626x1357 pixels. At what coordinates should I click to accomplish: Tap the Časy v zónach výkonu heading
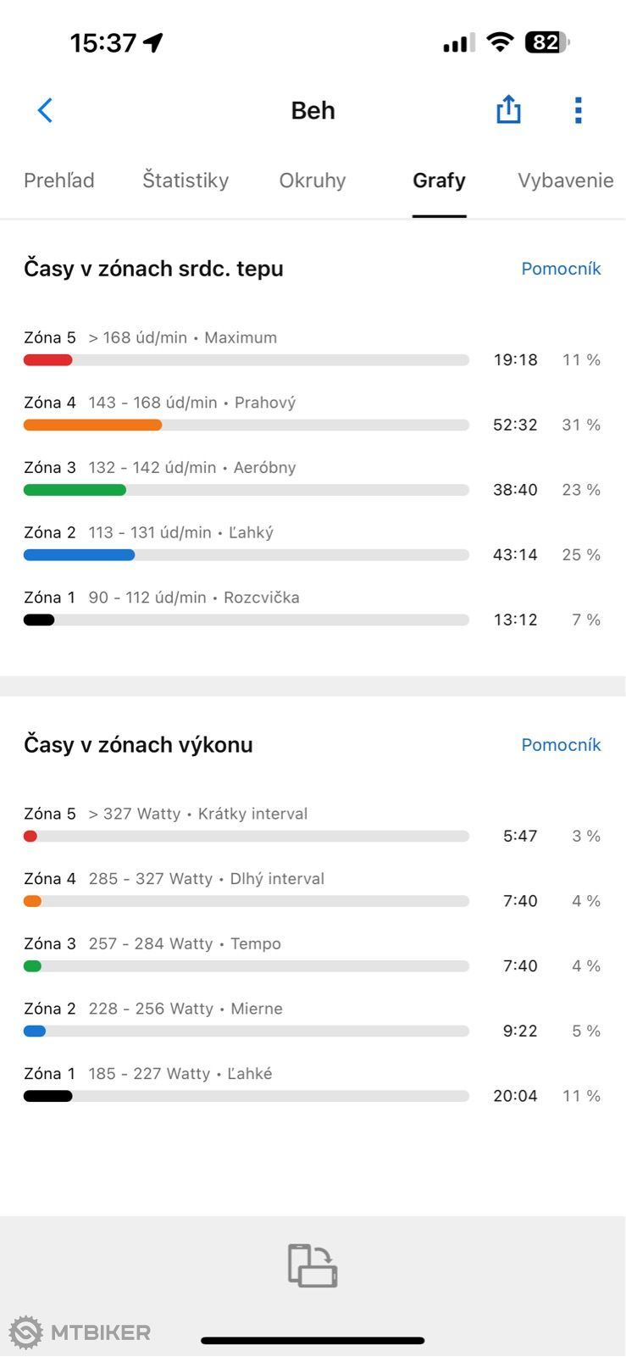[138, 745]
